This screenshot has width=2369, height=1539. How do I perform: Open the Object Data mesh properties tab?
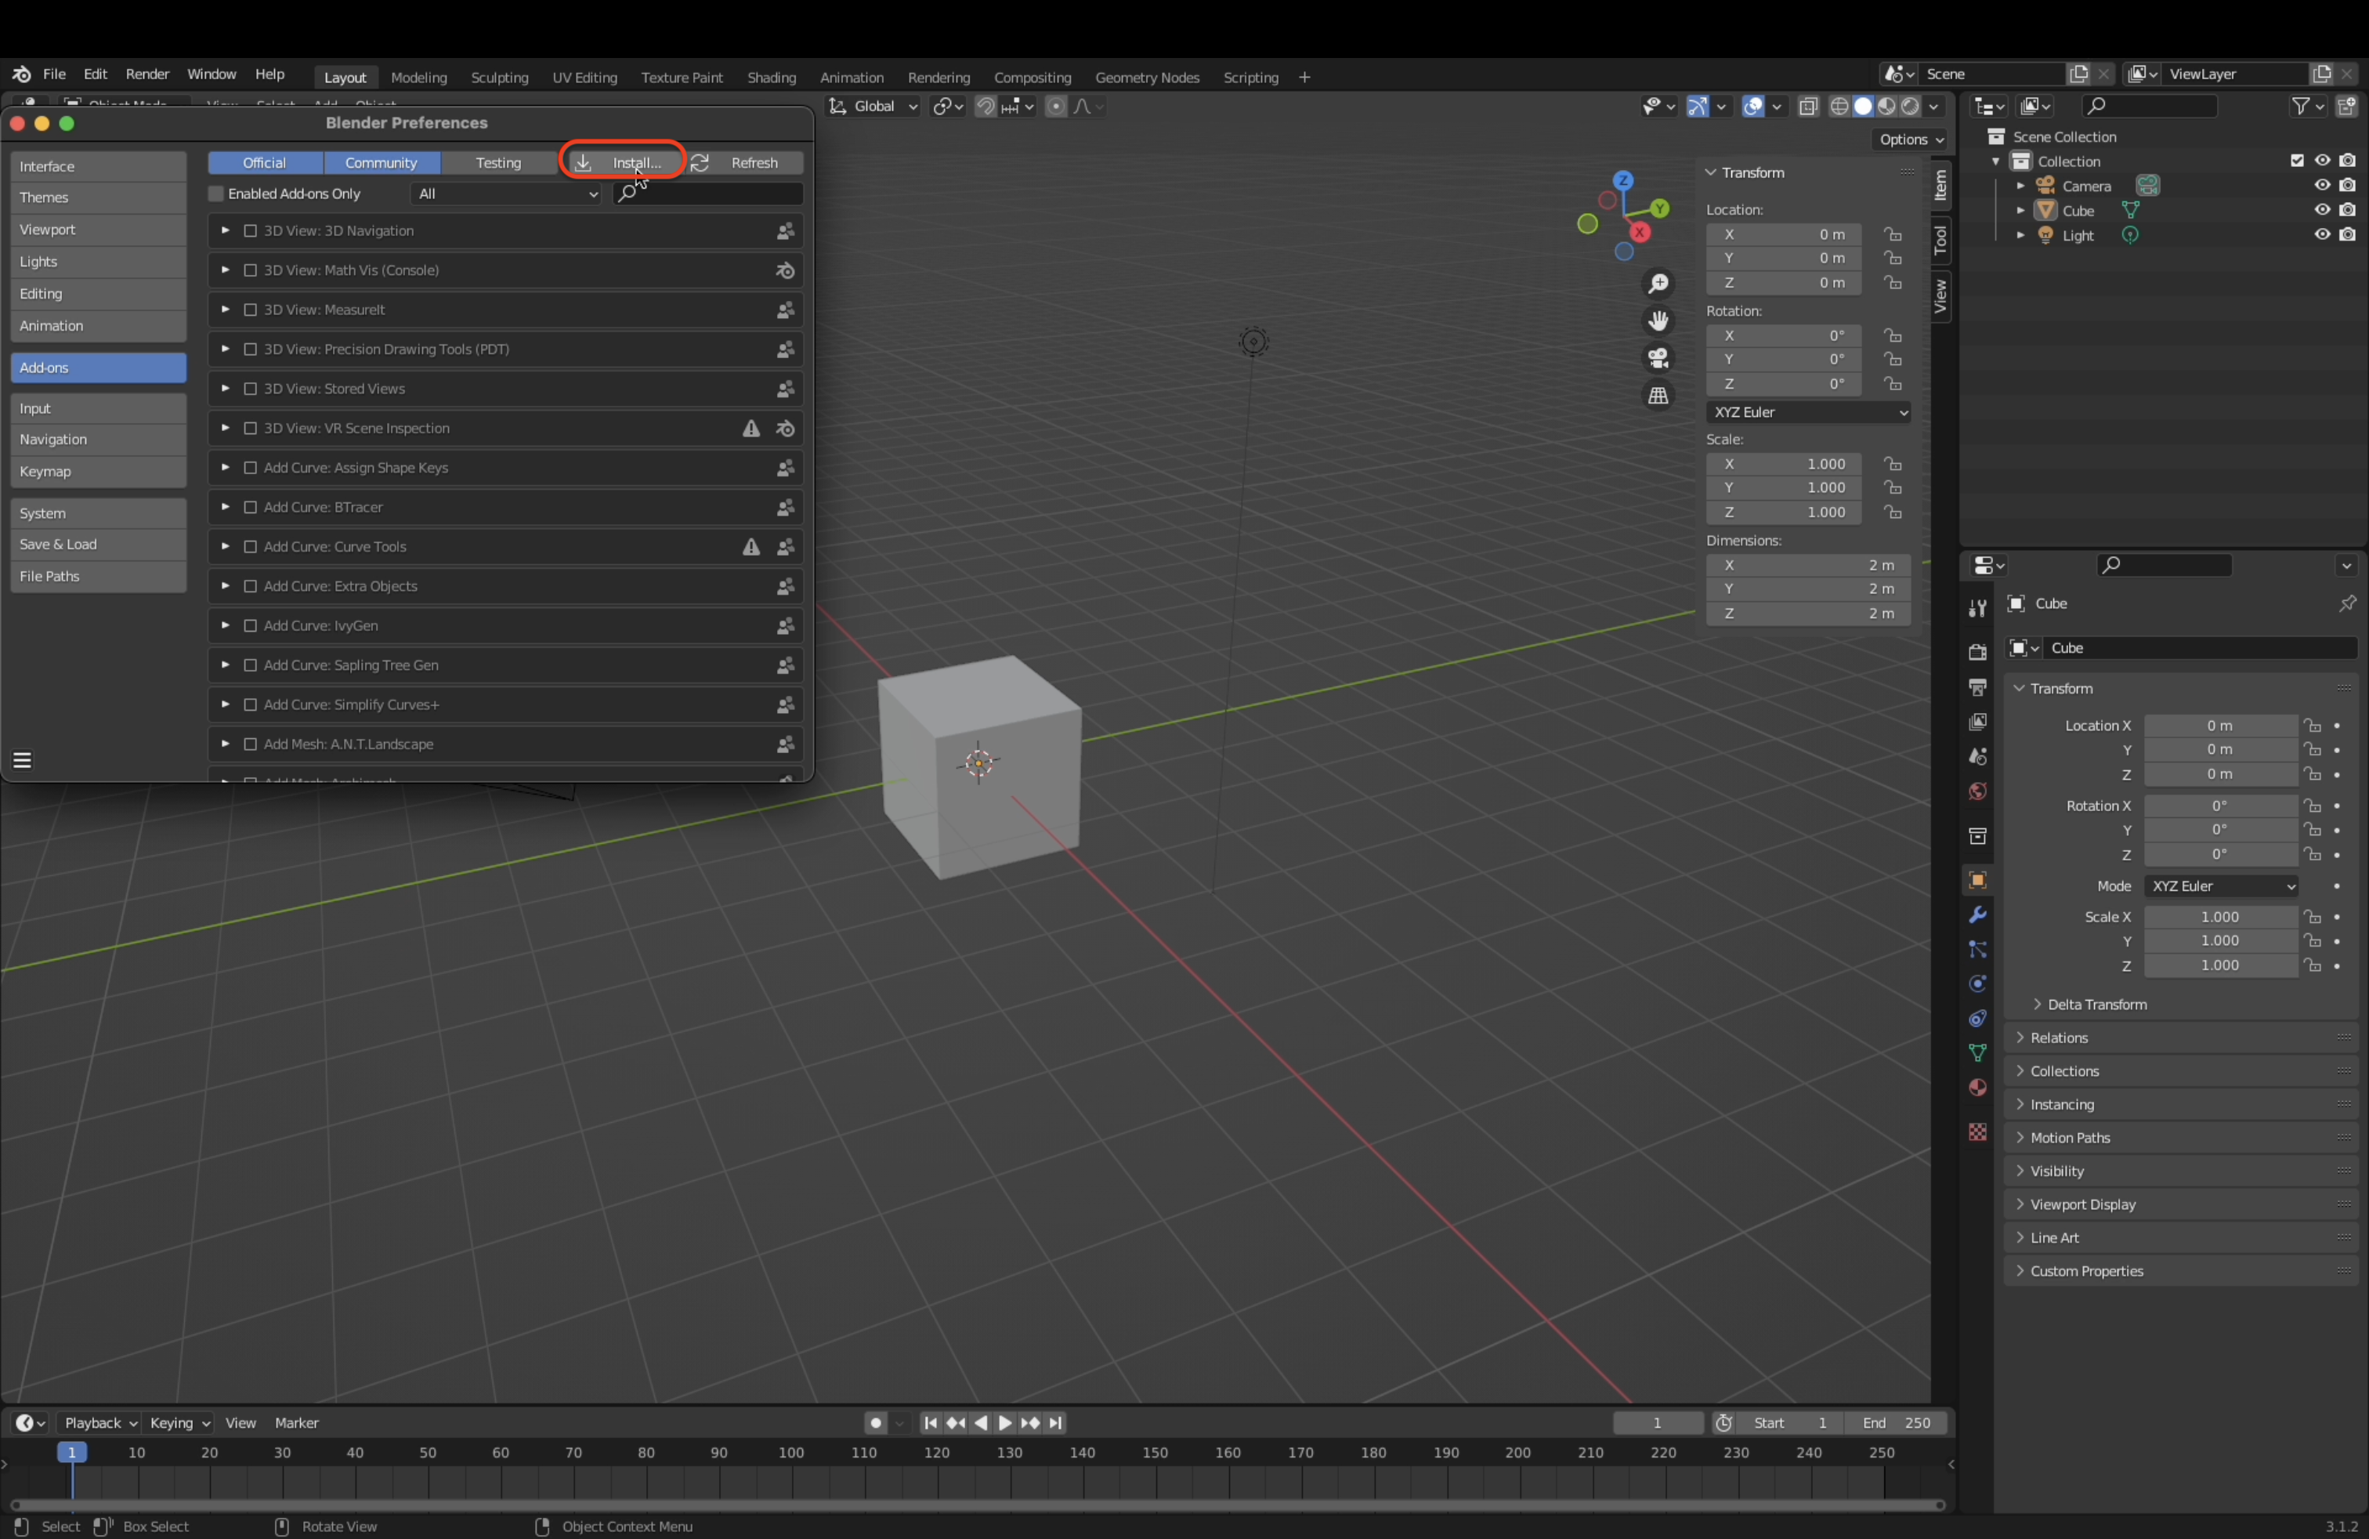point(1978,1053)
